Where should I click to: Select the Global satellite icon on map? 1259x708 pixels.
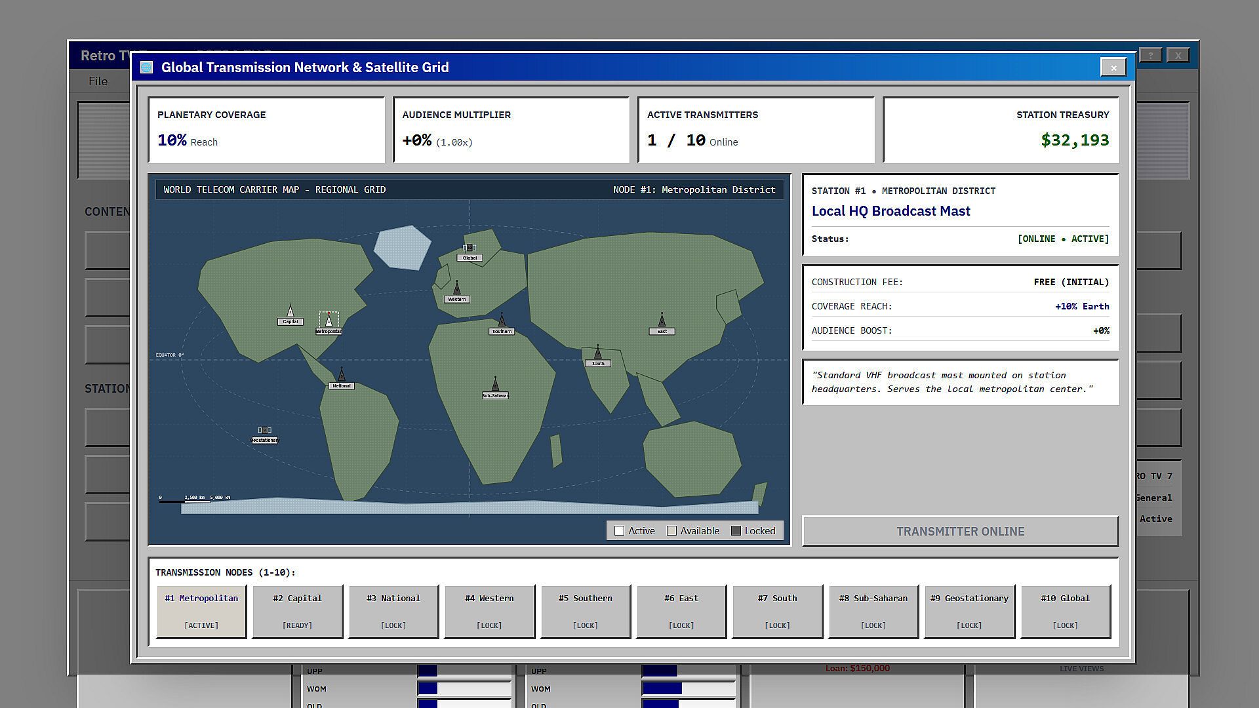click(470, 248)
